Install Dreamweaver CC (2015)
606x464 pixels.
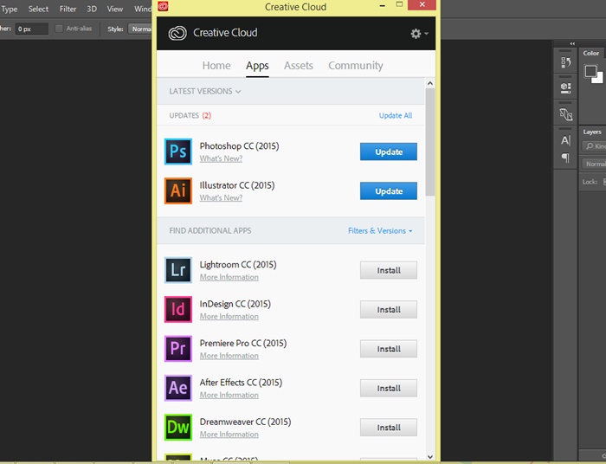coord(389,428)
